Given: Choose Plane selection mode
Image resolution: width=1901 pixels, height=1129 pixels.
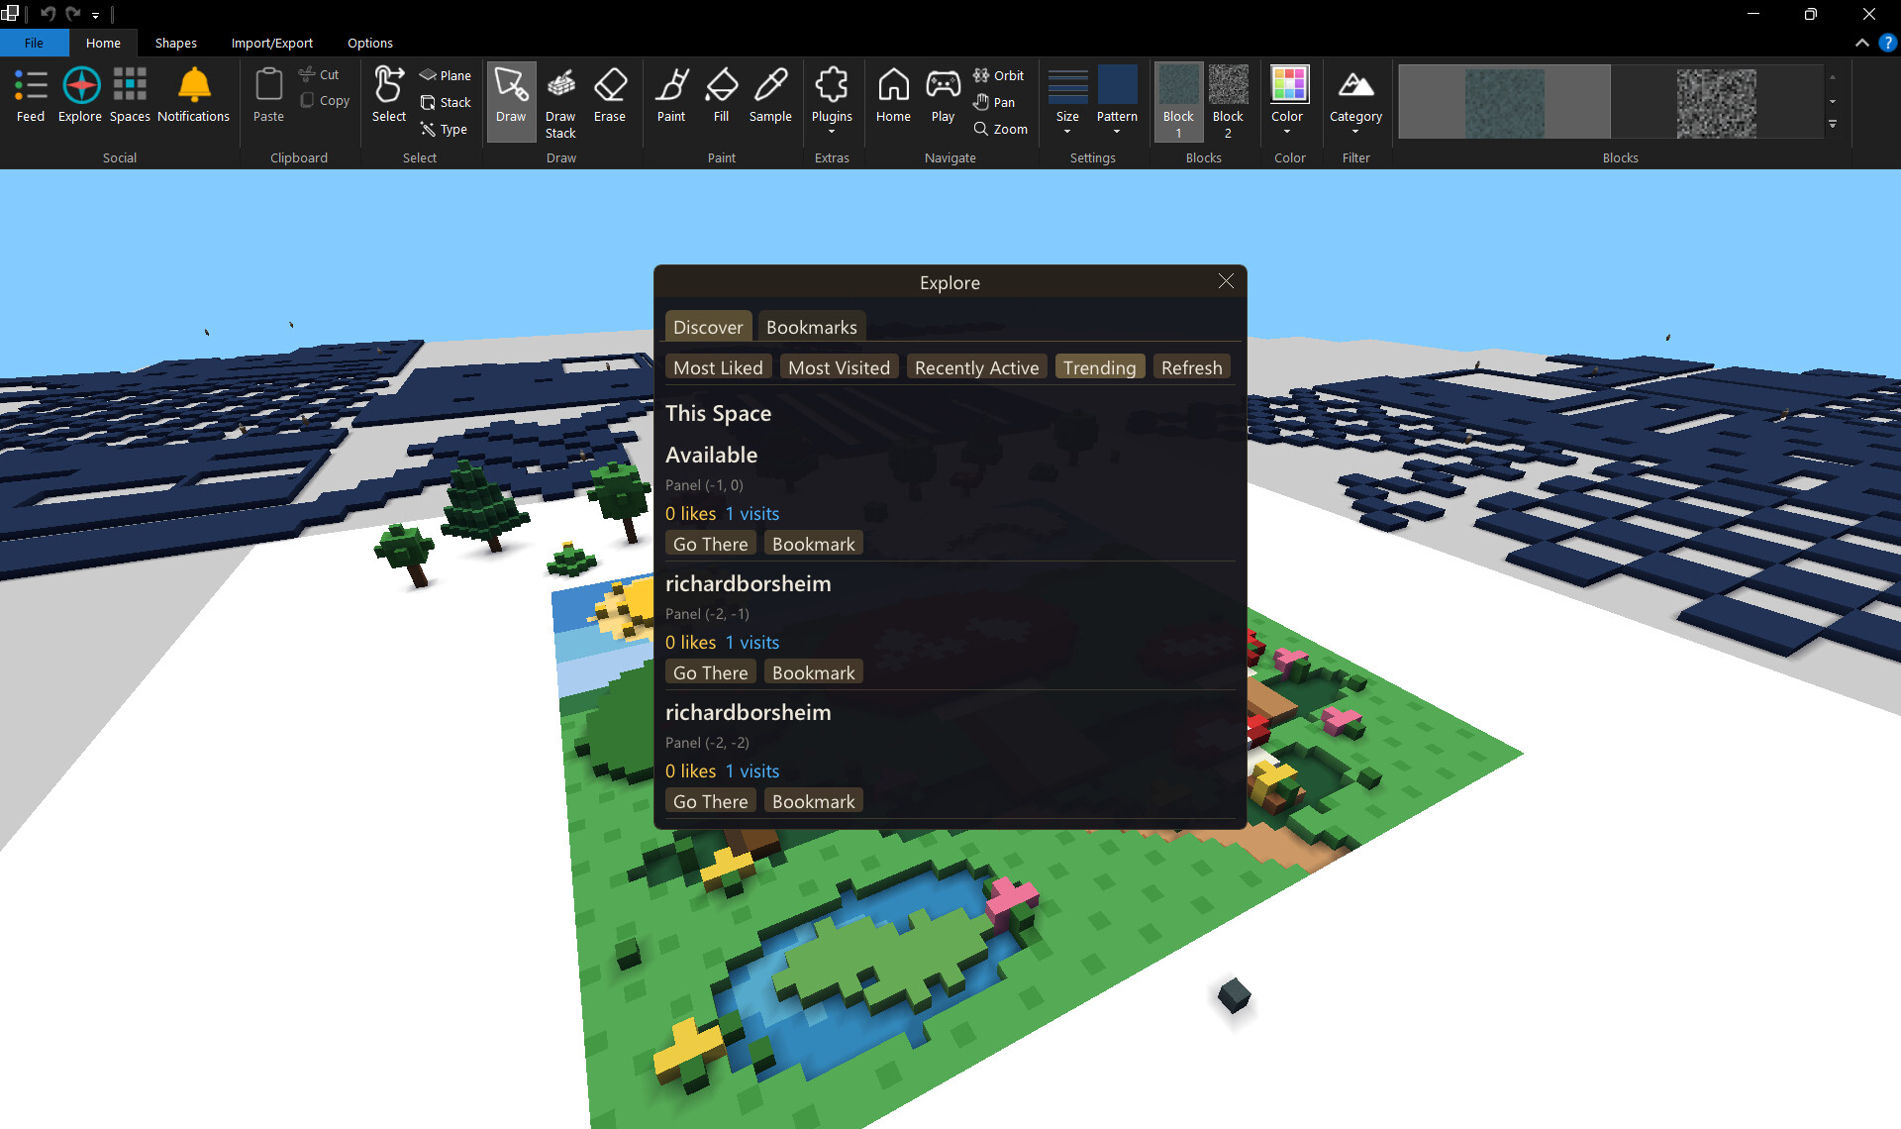Looking at the screenshot, I should point(446,75).
